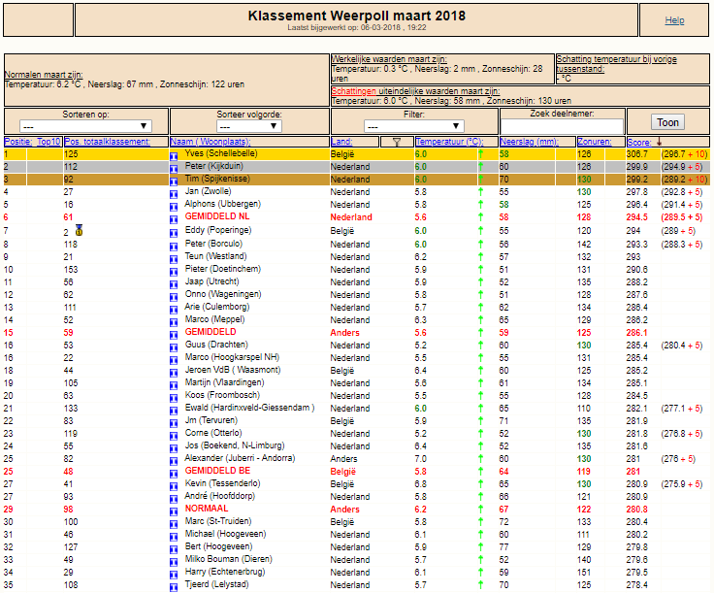This screenshot has width=714, height=593.
Task: Click the medal icon in Eddy's row
Action: (79, 230)
